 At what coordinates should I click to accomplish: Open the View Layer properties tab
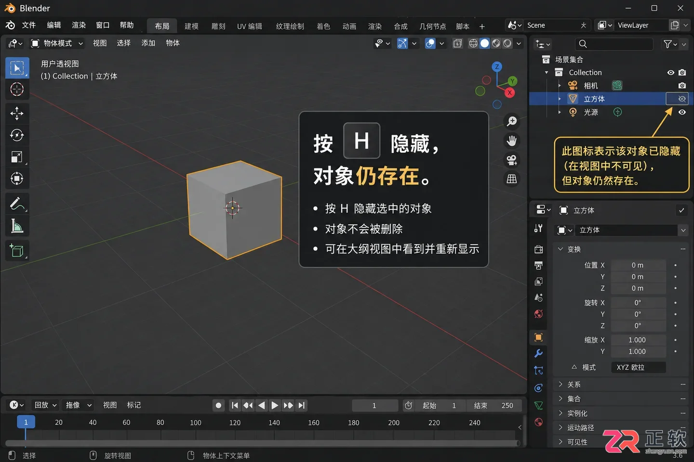(x=539, y=282)
